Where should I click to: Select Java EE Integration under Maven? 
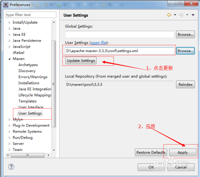(x=35, y=89)
